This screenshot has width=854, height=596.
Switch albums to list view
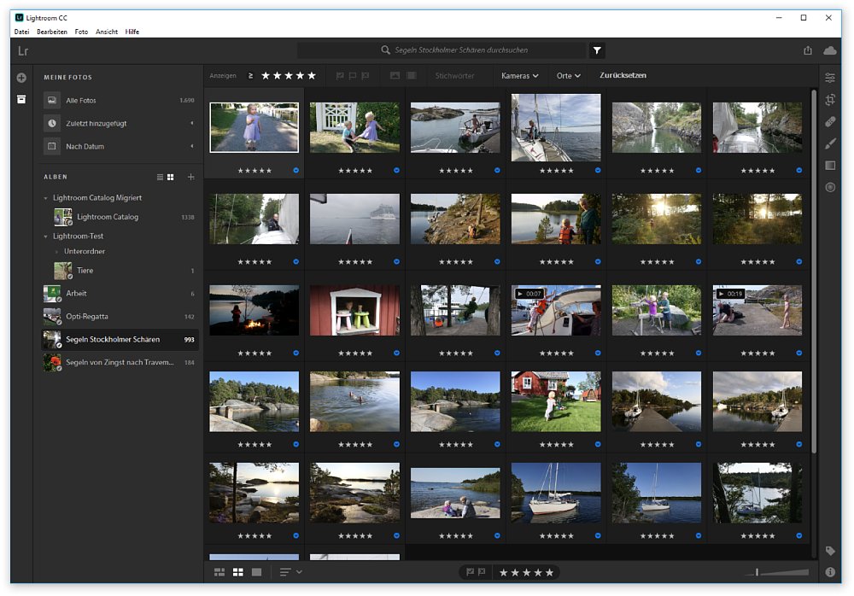pyautogui.click(x=161, y=177)
